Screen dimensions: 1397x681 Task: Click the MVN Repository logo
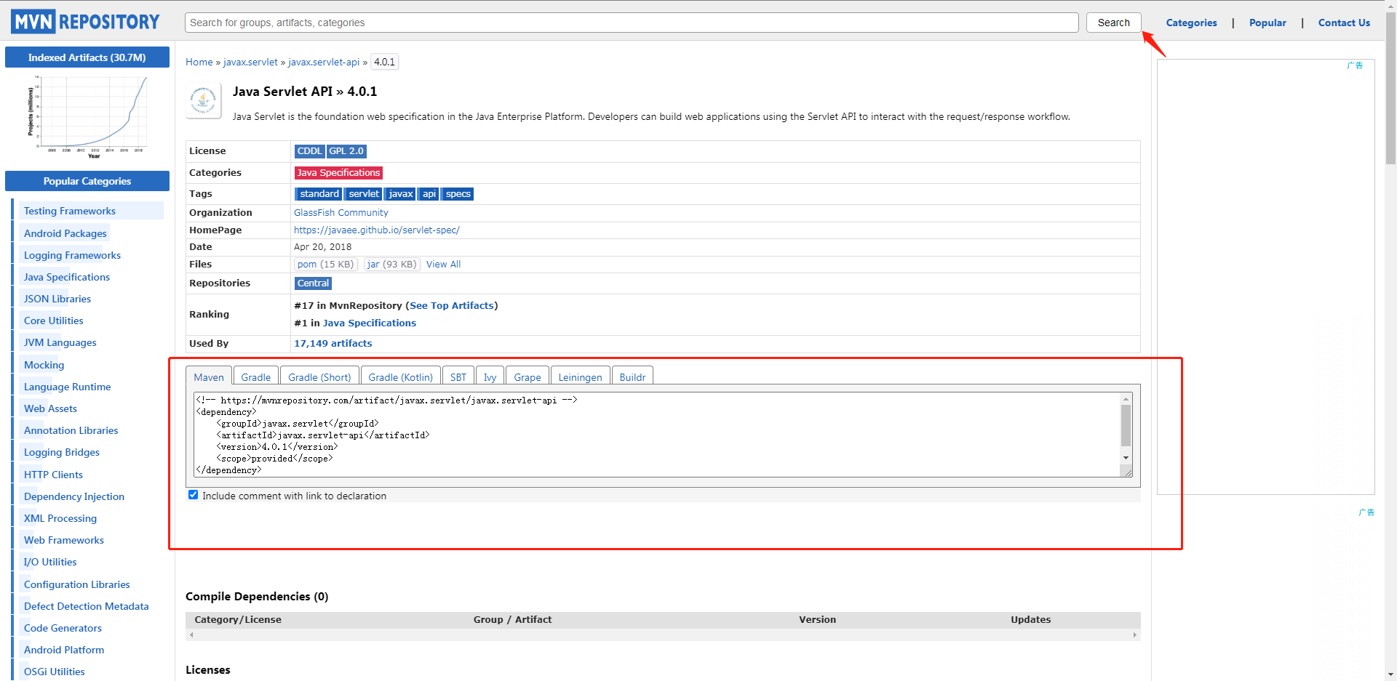(x=85, y=22)
